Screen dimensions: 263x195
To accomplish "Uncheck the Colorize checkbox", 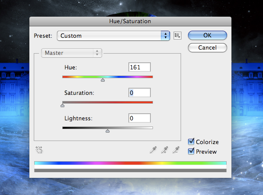I will pos(191,142).
